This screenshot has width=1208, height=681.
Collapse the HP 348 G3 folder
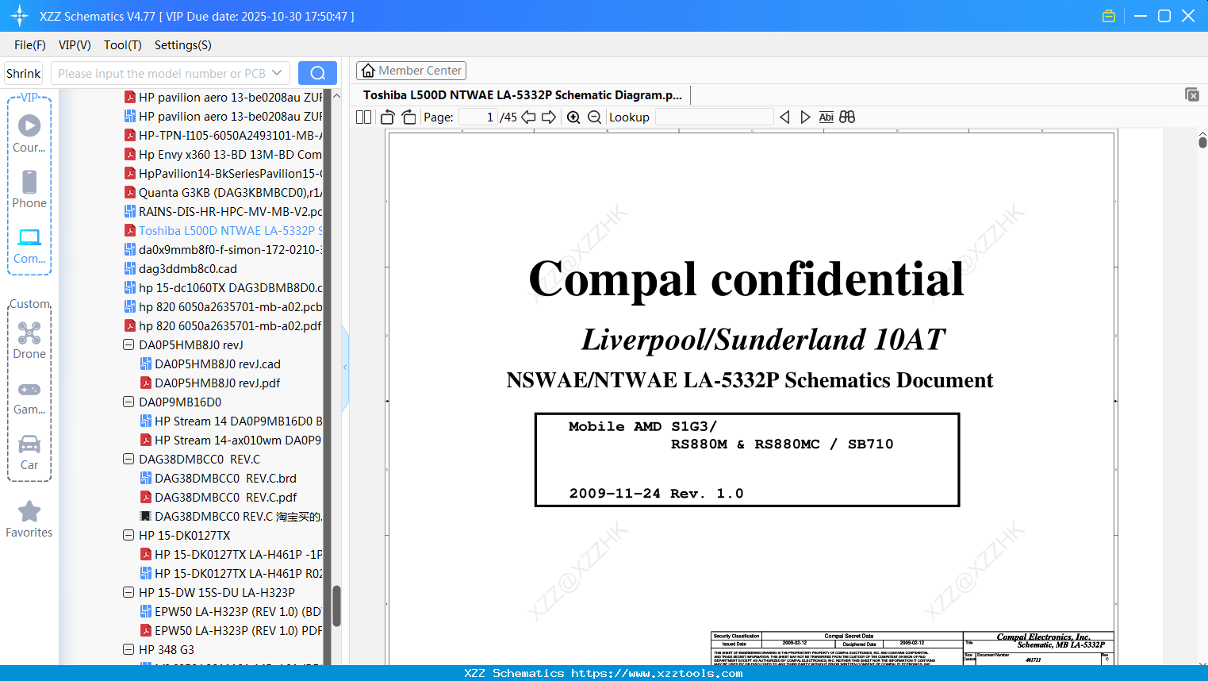[128, 650]
